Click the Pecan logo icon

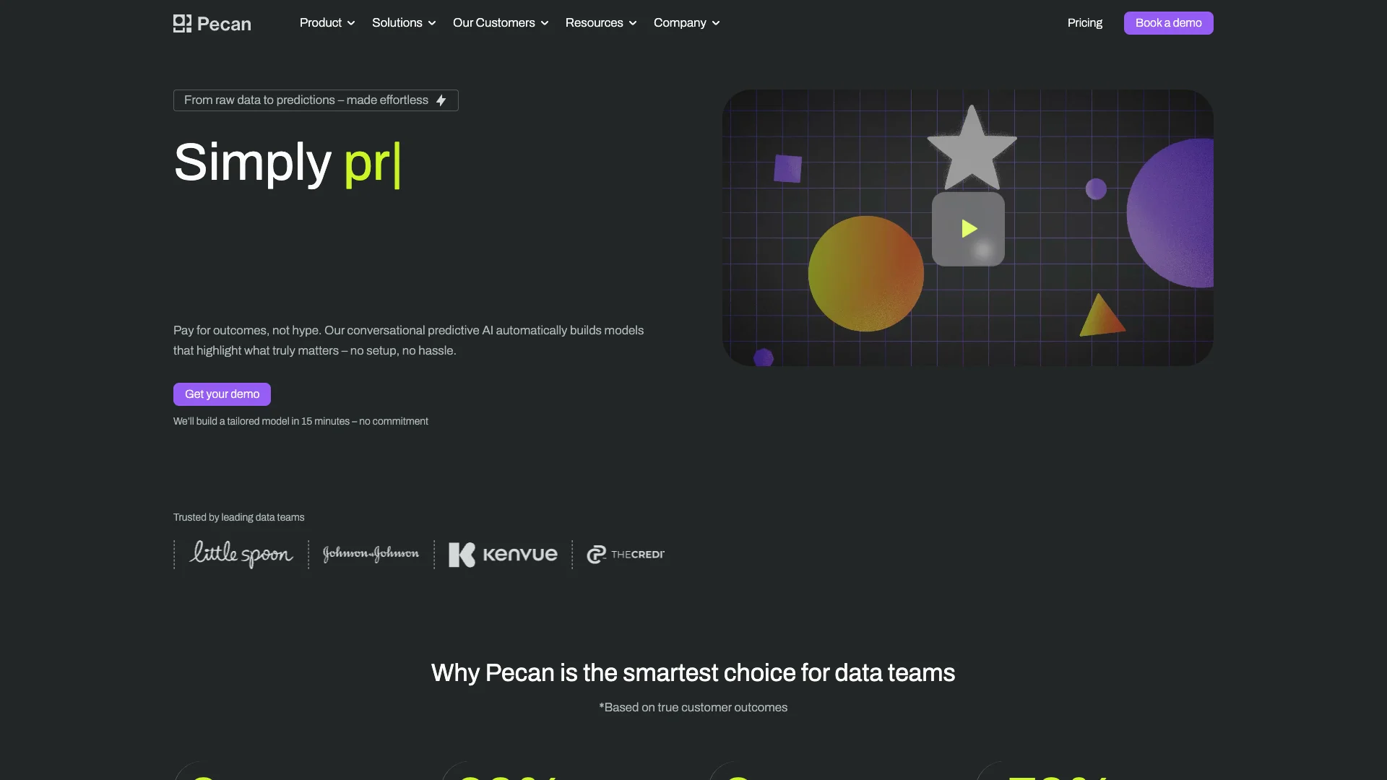(x=182, y=23)
